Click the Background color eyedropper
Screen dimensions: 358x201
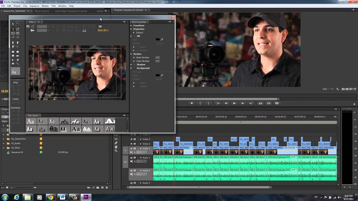coord(162,75)
